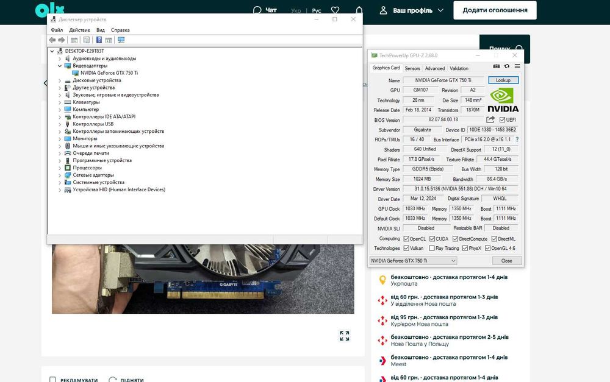Switch to the Advanced tab in GPU-Z
Screen dimensions: 610x382
click(434, 68)
